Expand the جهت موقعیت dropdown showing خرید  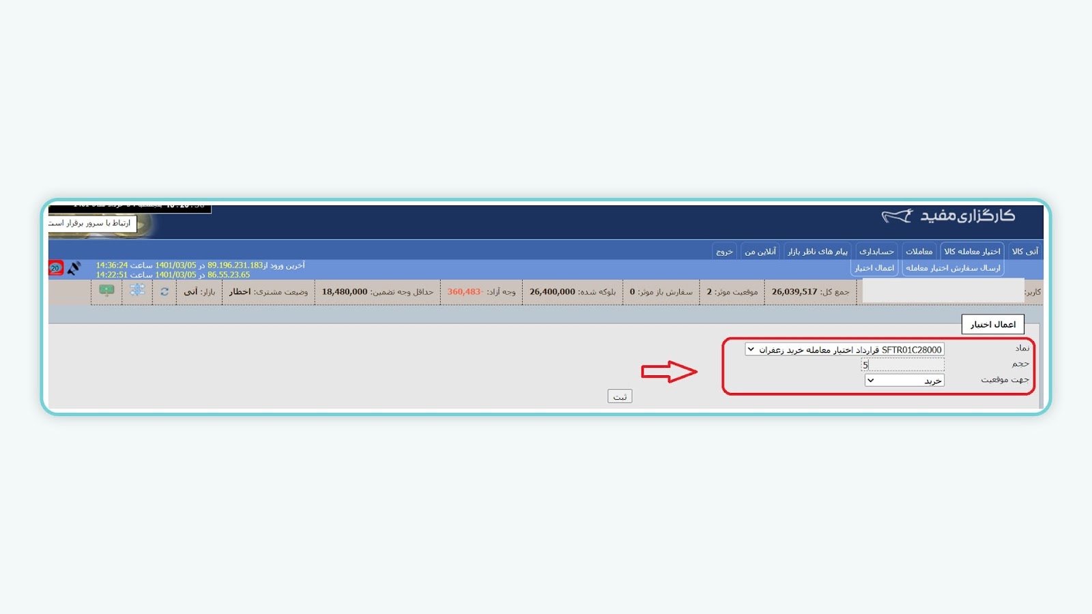click(x=904, y=381)
